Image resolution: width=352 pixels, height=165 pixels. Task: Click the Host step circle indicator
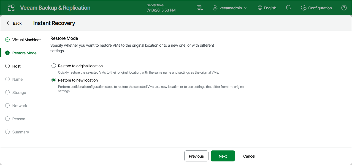(7, 66)
